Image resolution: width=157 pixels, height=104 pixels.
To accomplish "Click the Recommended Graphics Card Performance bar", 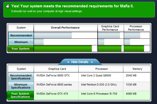I will (x=109, y=35).
